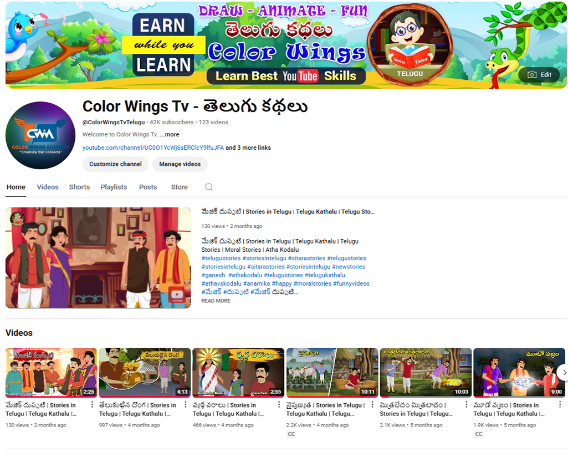Expand featured video description via READ MORE
568x457 pixels.
click(216, 301)
